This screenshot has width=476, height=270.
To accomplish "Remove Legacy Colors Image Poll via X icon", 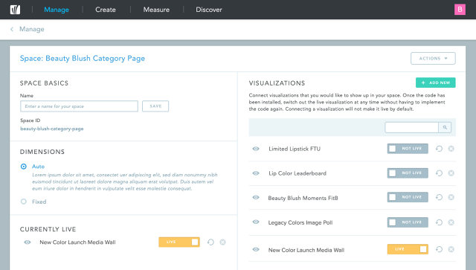I will [451, 222].
